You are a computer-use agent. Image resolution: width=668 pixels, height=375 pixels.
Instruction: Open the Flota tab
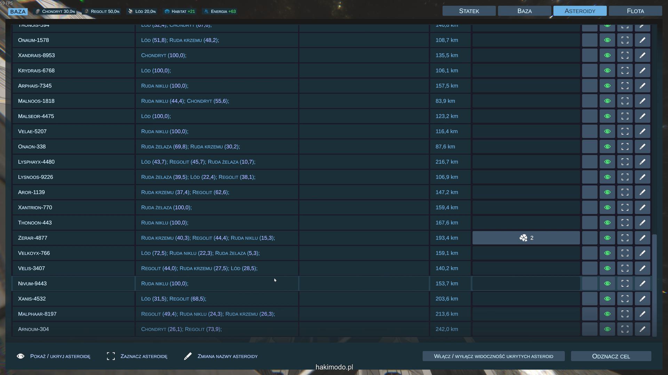[x=635, y=11]
